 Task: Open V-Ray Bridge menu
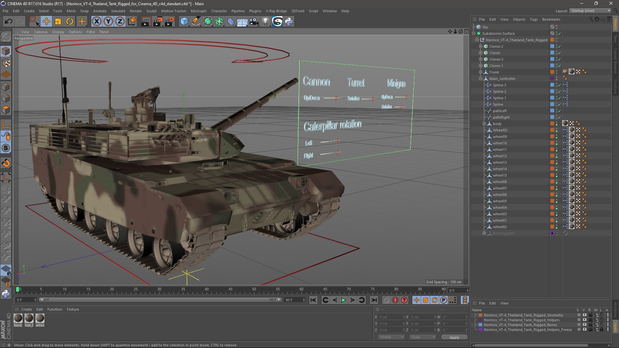tap(276, 11)
